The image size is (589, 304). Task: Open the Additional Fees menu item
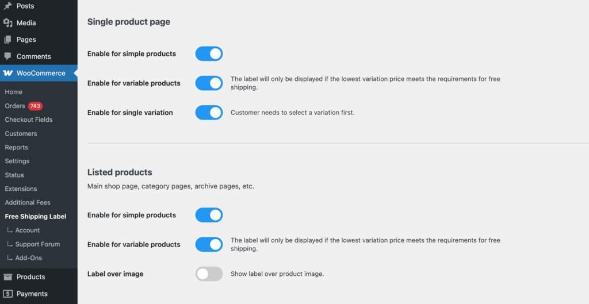pos(28,202)
